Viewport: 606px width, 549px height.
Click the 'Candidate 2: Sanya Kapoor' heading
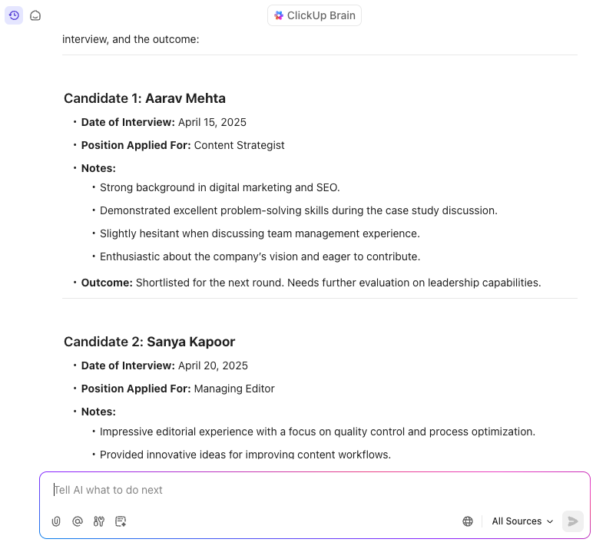149,342
